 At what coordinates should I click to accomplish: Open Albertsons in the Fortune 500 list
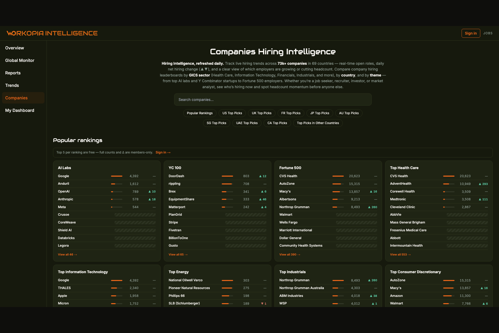click(x=328, y=199)
